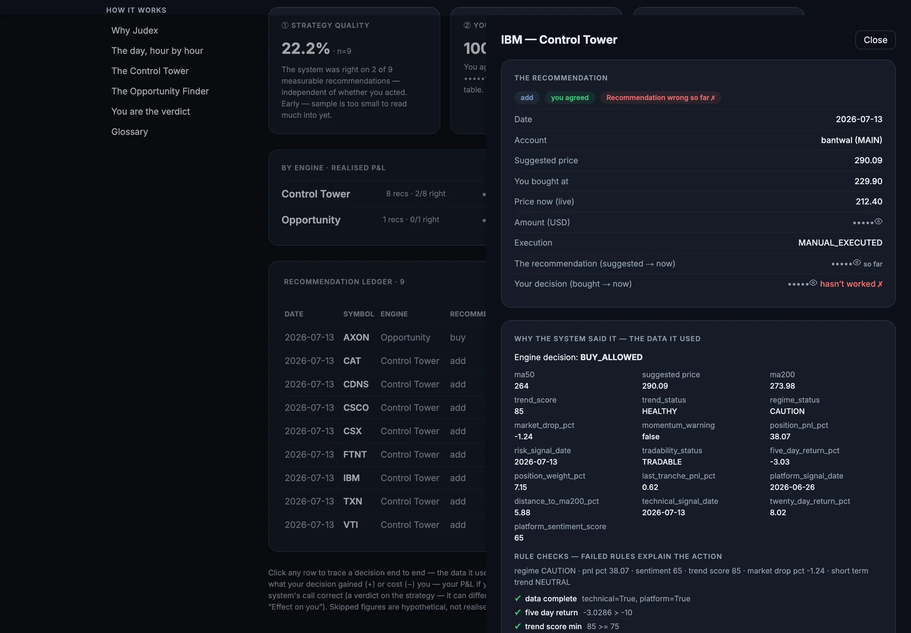911x633 pixels.
Task: Open the CSCO recommendation row
Action: (x=385, y=407)
